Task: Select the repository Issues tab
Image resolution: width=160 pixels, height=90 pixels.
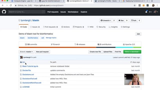Action: click(x=35, y=27)
